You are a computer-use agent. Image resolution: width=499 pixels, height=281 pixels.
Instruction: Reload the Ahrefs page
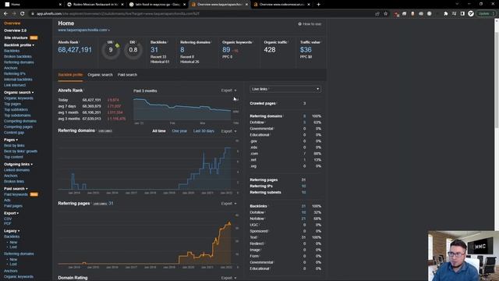point(23,14)
